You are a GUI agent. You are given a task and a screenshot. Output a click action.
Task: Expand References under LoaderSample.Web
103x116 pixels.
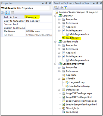(59, 71)
